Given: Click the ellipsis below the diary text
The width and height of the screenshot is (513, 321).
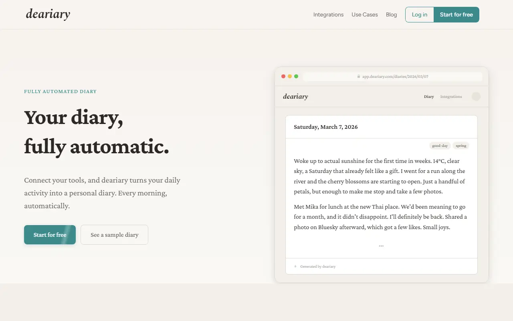Looking at the screenshot, I should click(x=381, y=245).
